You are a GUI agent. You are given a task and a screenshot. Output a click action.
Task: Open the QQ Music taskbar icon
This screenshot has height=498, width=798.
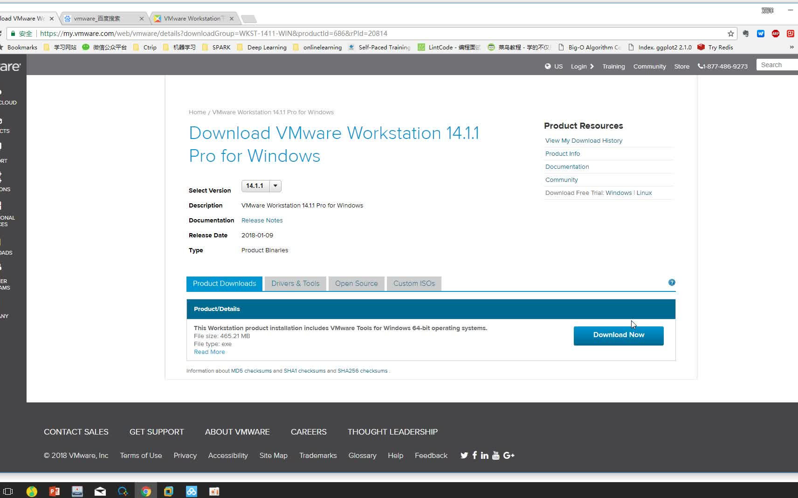tap(32, 491)
